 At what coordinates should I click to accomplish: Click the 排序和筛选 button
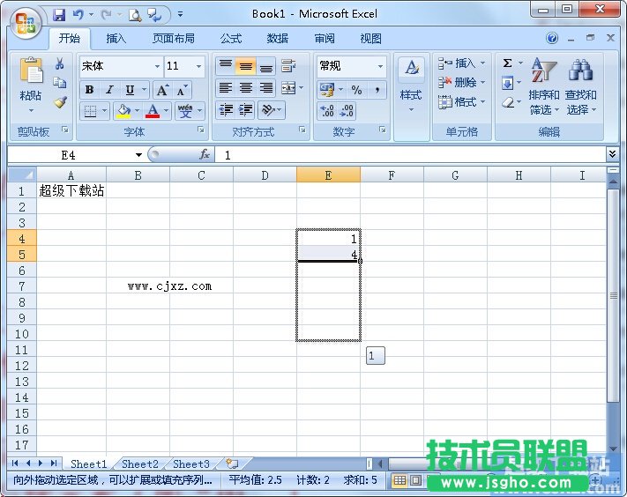tap(543, 88)
